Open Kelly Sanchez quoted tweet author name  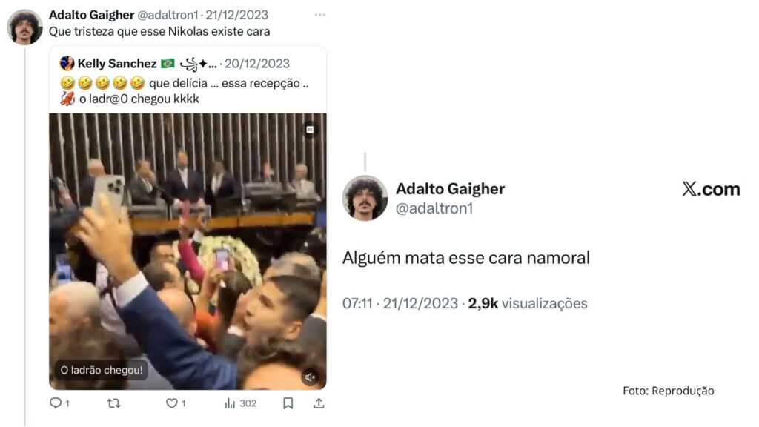(x=117, y=64)
